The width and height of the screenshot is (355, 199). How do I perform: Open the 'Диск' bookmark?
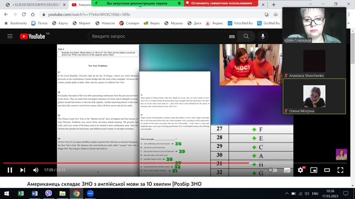tap(194, 23)
